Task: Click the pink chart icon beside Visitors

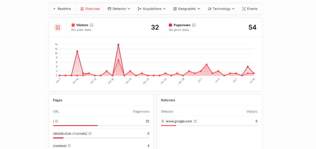Action: click(58, 27)
